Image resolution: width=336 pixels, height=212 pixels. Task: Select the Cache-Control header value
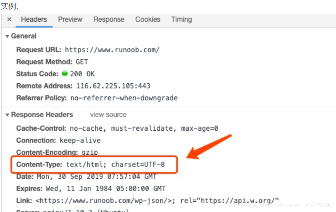(144, 128)
